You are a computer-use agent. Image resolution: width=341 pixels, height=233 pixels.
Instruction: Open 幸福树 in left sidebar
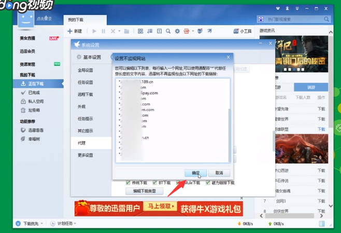tap(34, 139)
